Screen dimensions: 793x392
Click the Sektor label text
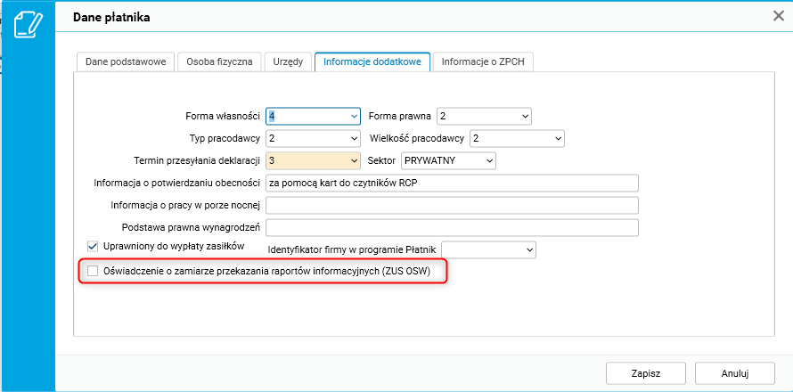(381, 160)
